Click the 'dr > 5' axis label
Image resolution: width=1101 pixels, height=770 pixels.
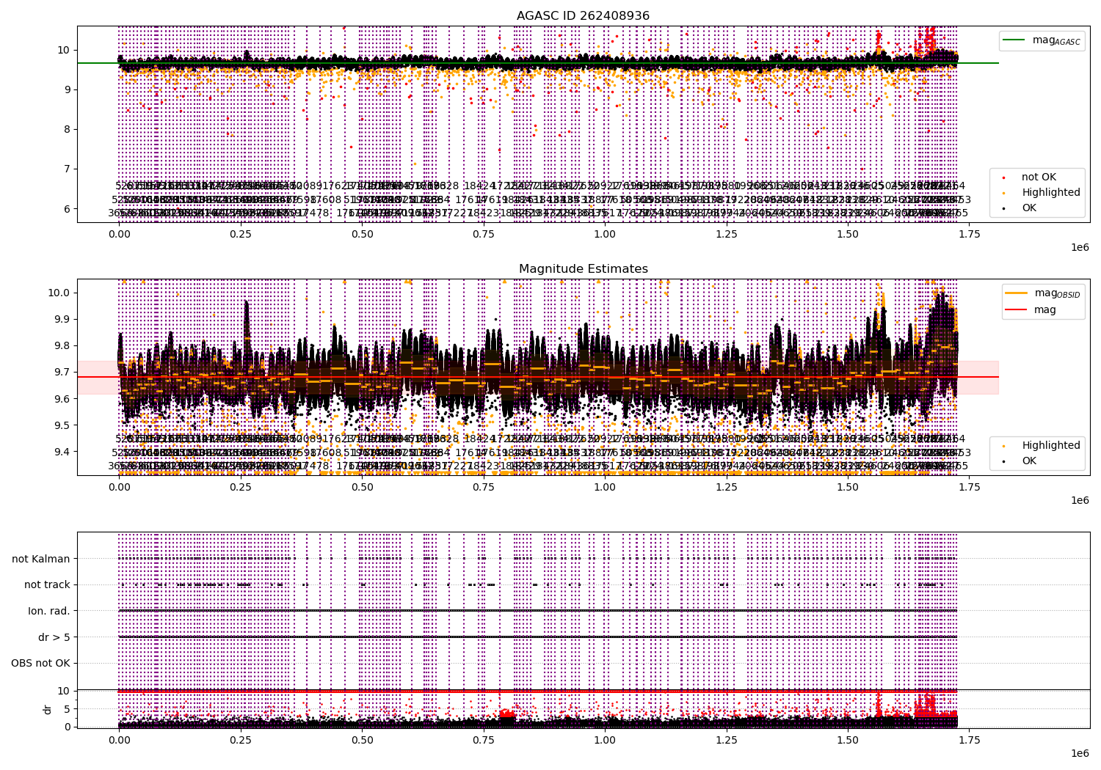click(x=54, y=637)
